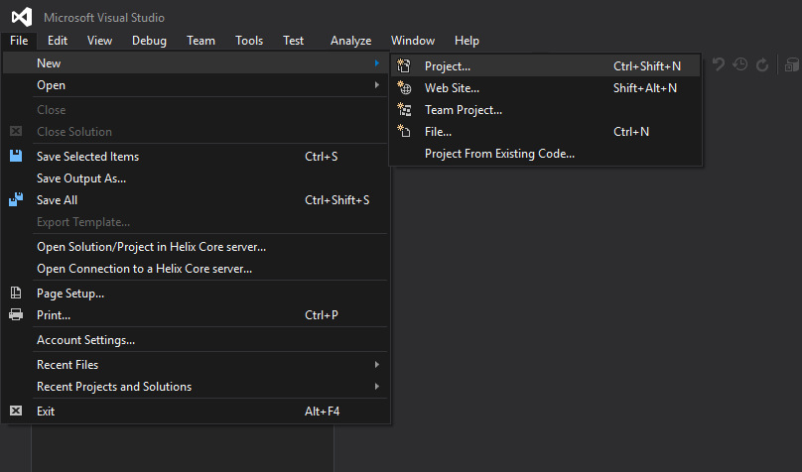Image resolution: width=802 pixels, height=472 pixels.
Task: Open the Team menu
Action: (201, 41)
